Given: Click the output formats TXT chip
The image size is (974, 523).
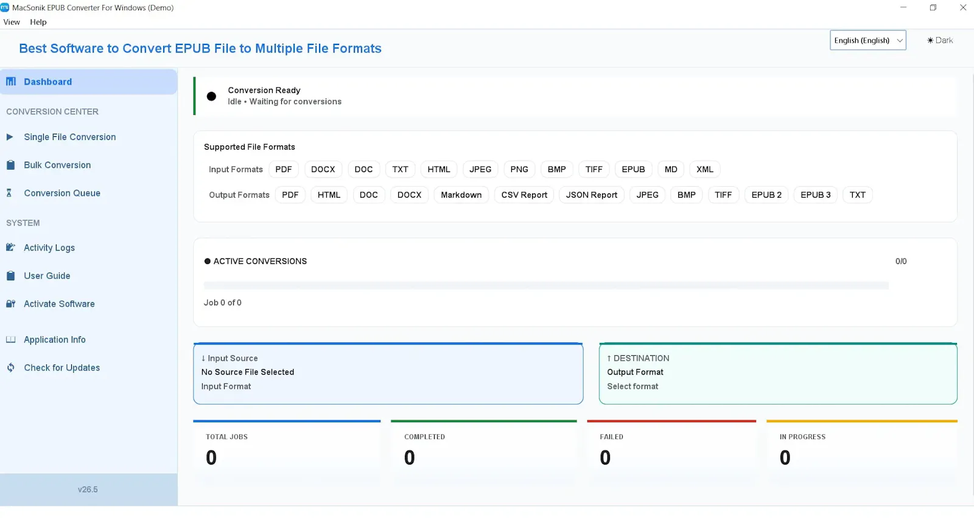Looking at the screenshot, I should 858,195.
